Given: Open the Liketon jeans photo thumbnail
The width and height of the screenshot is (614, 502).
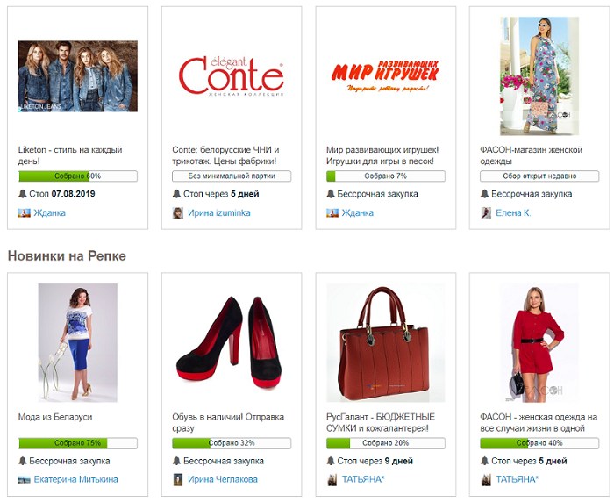Looking at the screenshot, I should click(77, 76).
